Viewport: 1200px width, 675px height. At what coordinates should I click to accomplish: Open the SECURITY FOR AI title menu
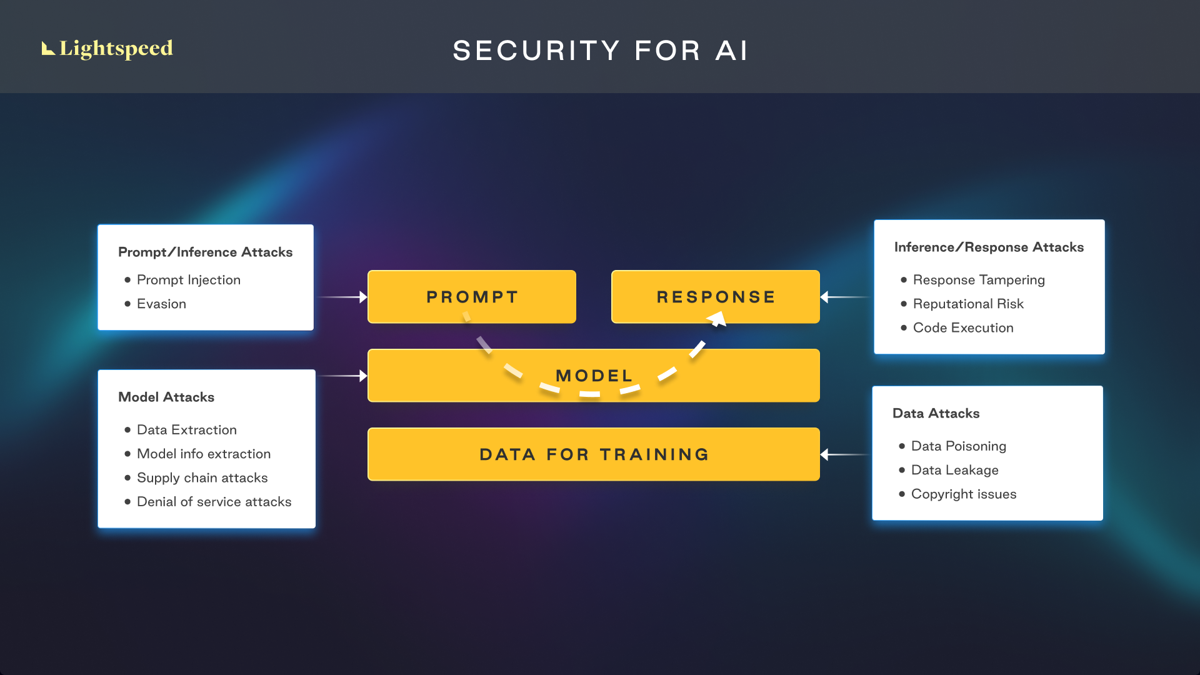coord(600,47)
